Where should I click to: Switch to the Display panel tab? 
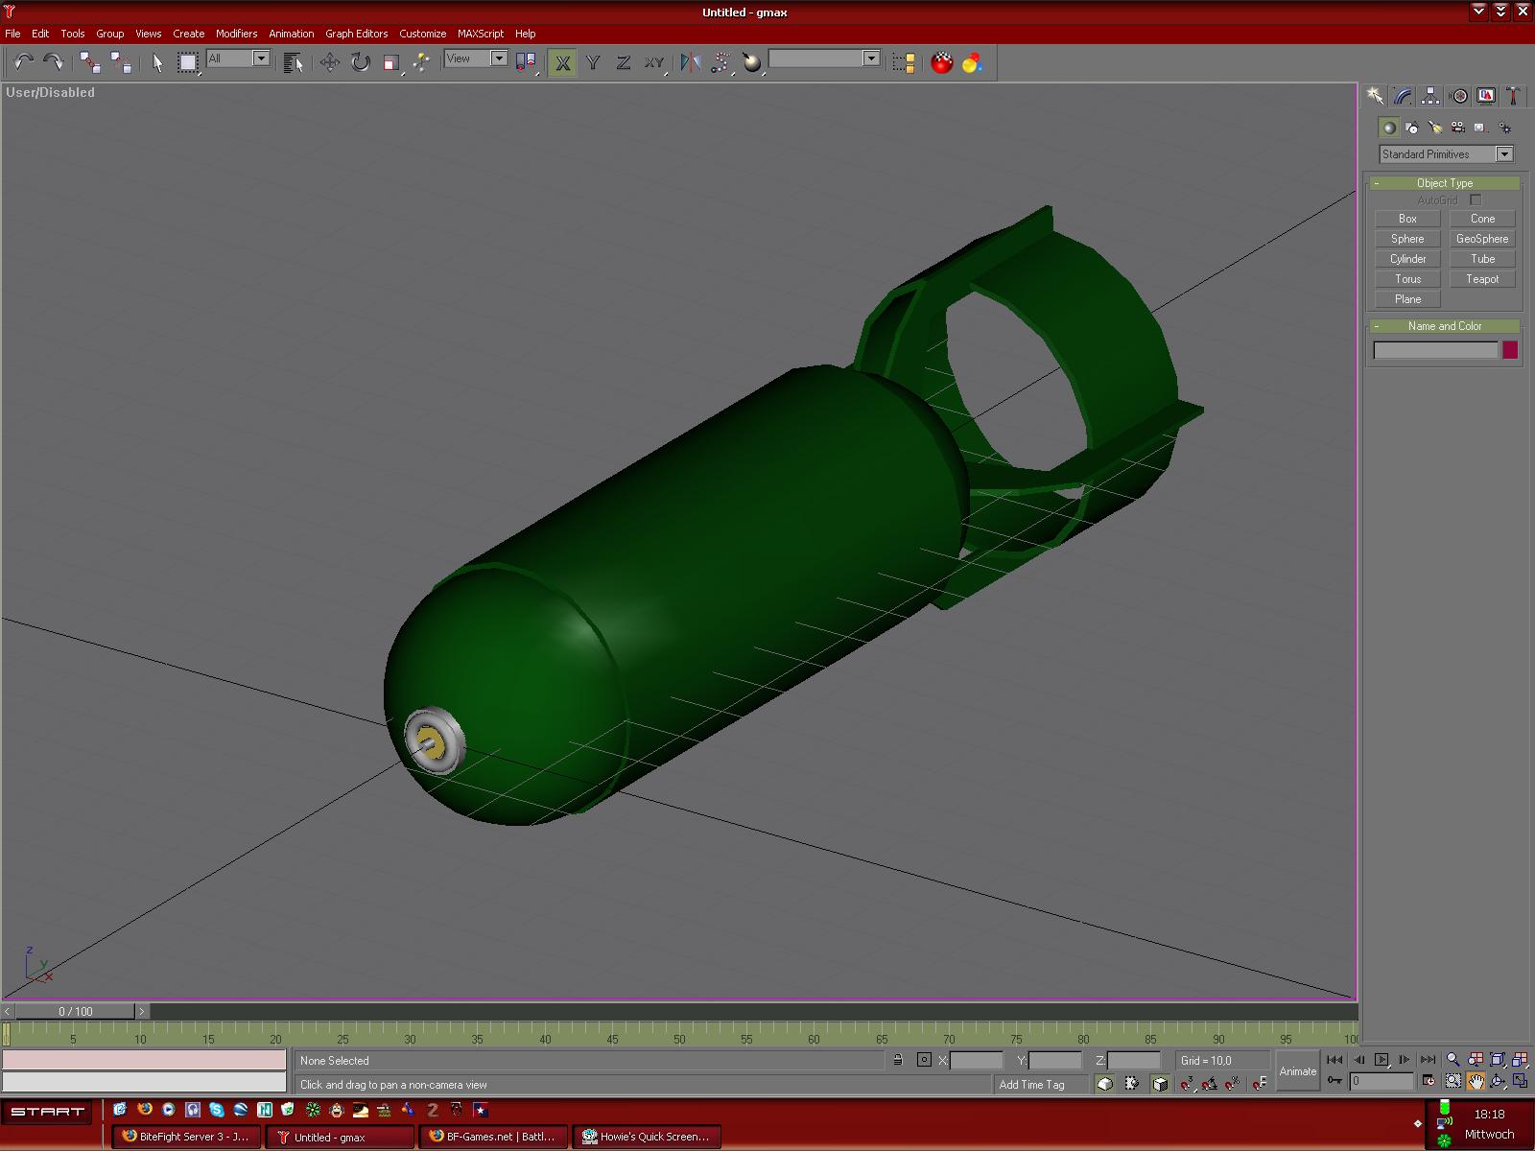click(x=1486, y=96)
